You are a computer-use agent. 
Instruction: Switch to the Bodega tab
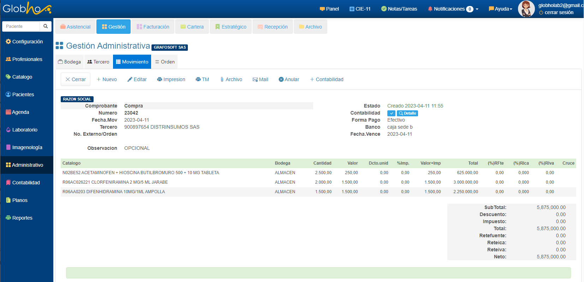tap(70, 62)
